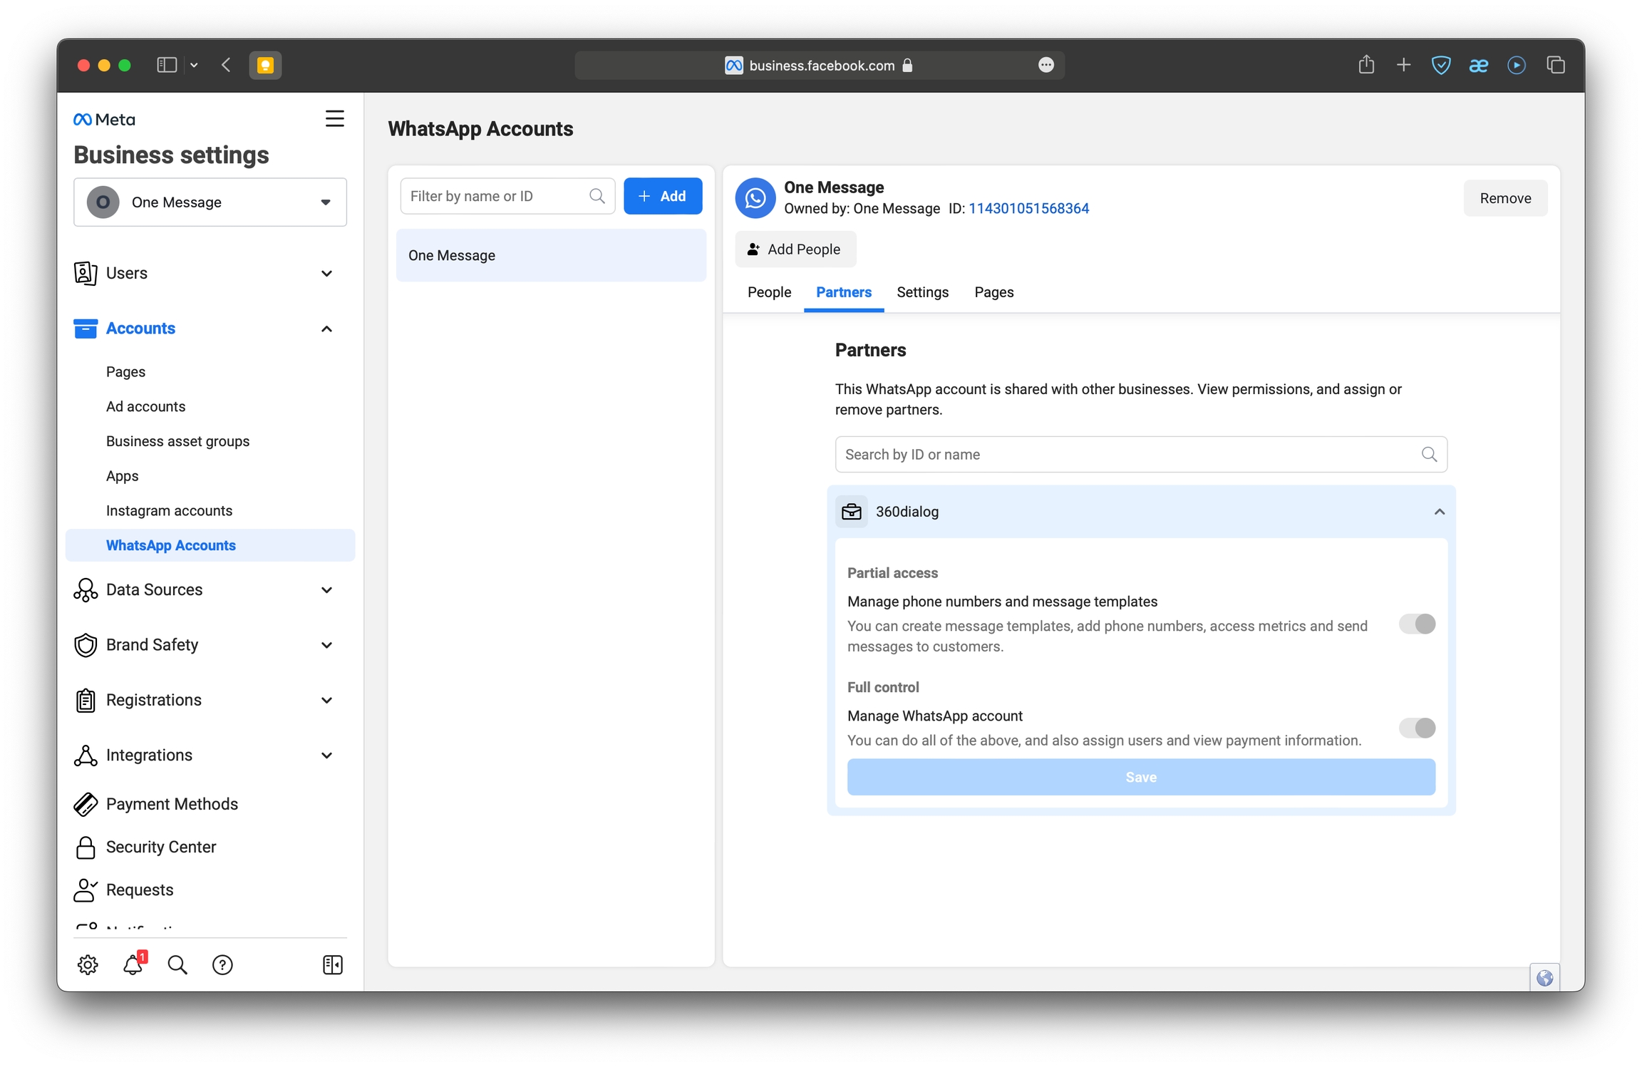Toggle Manage phone numbers and message templates
This screenshot has height=1067, width=1642.
coord(1416,624)
